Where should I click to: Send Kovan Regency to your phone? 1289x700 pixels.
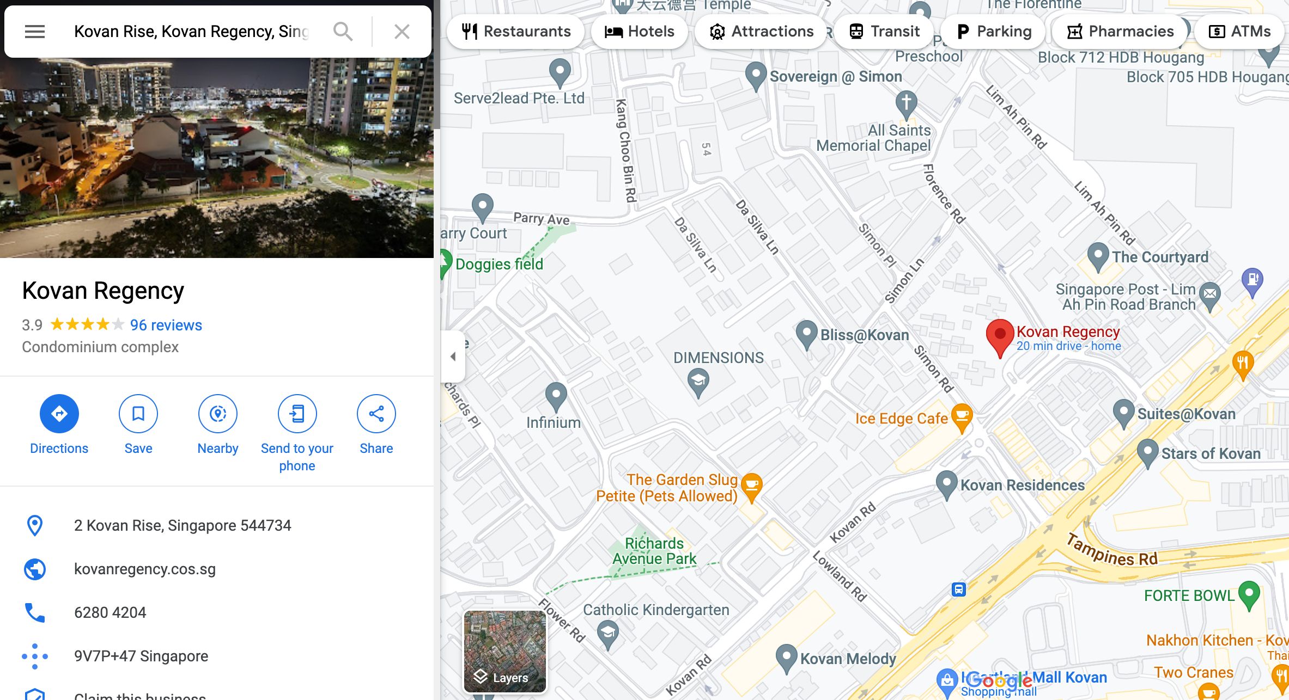297,414
